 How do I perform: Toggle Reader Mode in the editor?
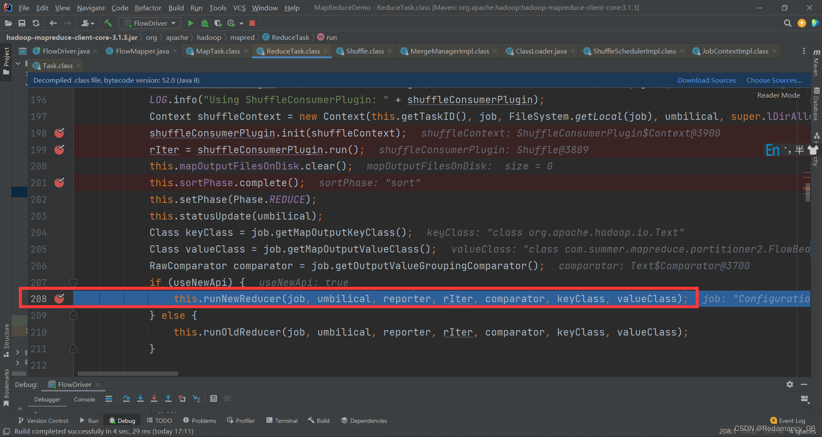(778, 95)
